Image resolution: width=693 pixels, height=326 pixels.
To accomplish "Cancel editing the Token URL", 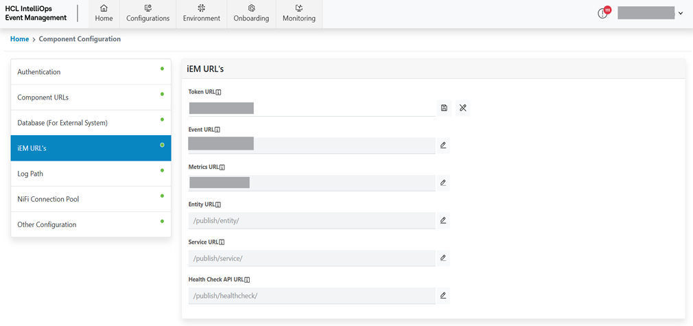I will coord(463,108).
